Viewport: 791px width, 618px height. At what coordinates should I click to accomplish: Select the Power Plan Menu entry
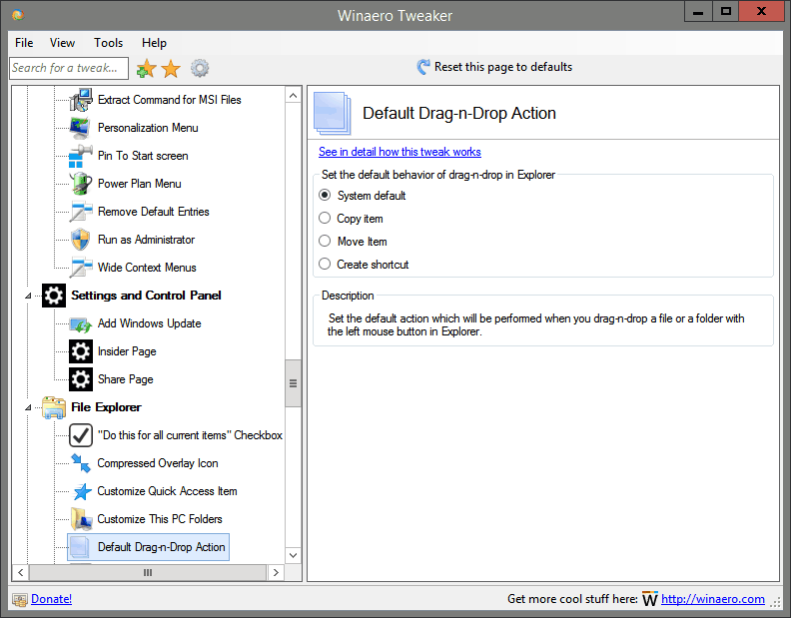point(139,184)
